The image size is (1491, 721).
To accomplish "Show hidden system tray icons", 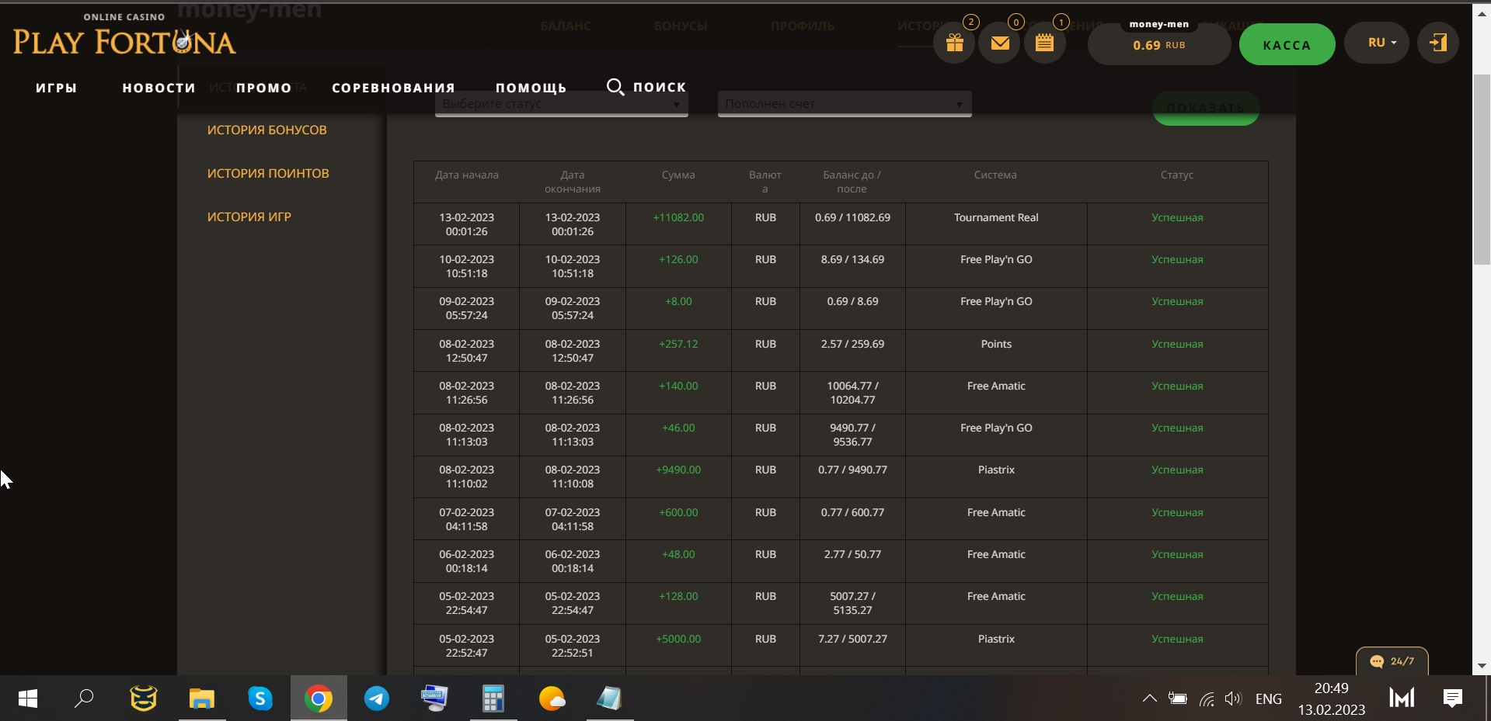I will click(x=1149, y=698).
